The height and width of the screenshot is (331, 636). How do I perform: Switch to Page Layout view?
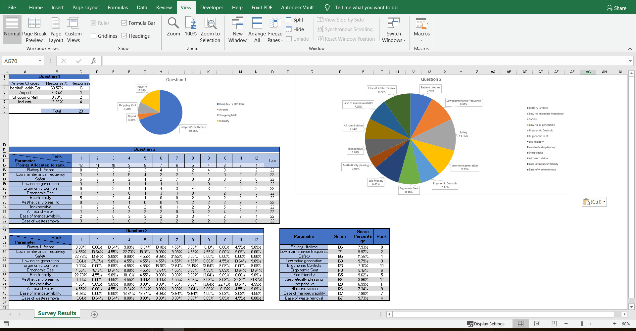pyautogui.click(x=56, y=29)
